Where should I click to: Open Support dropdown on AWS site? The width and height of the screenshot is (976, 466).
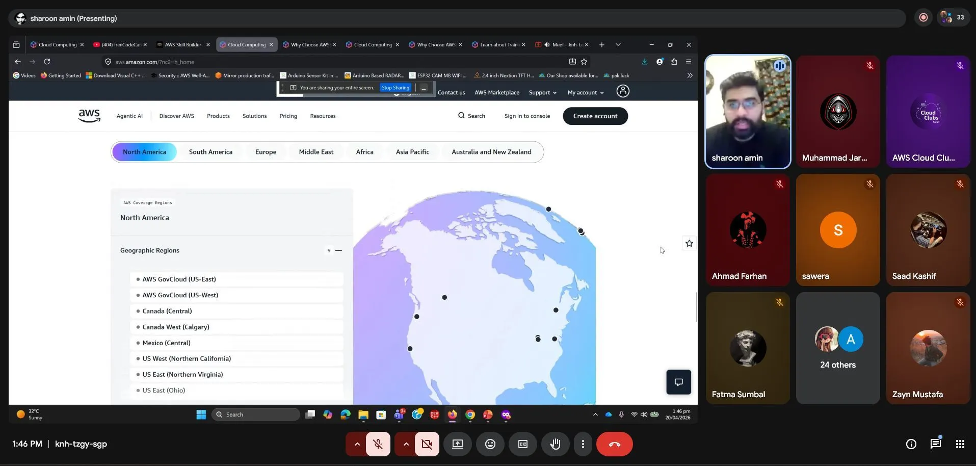point(543,92)
